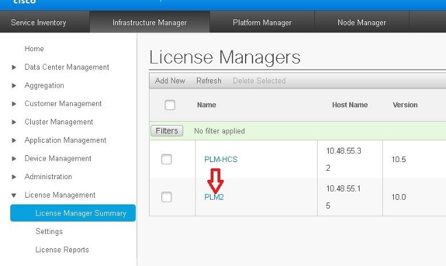This screenshot has width=446, height=266.
Task: Select Customer Management in the sidebar
Action: point(63,104)
